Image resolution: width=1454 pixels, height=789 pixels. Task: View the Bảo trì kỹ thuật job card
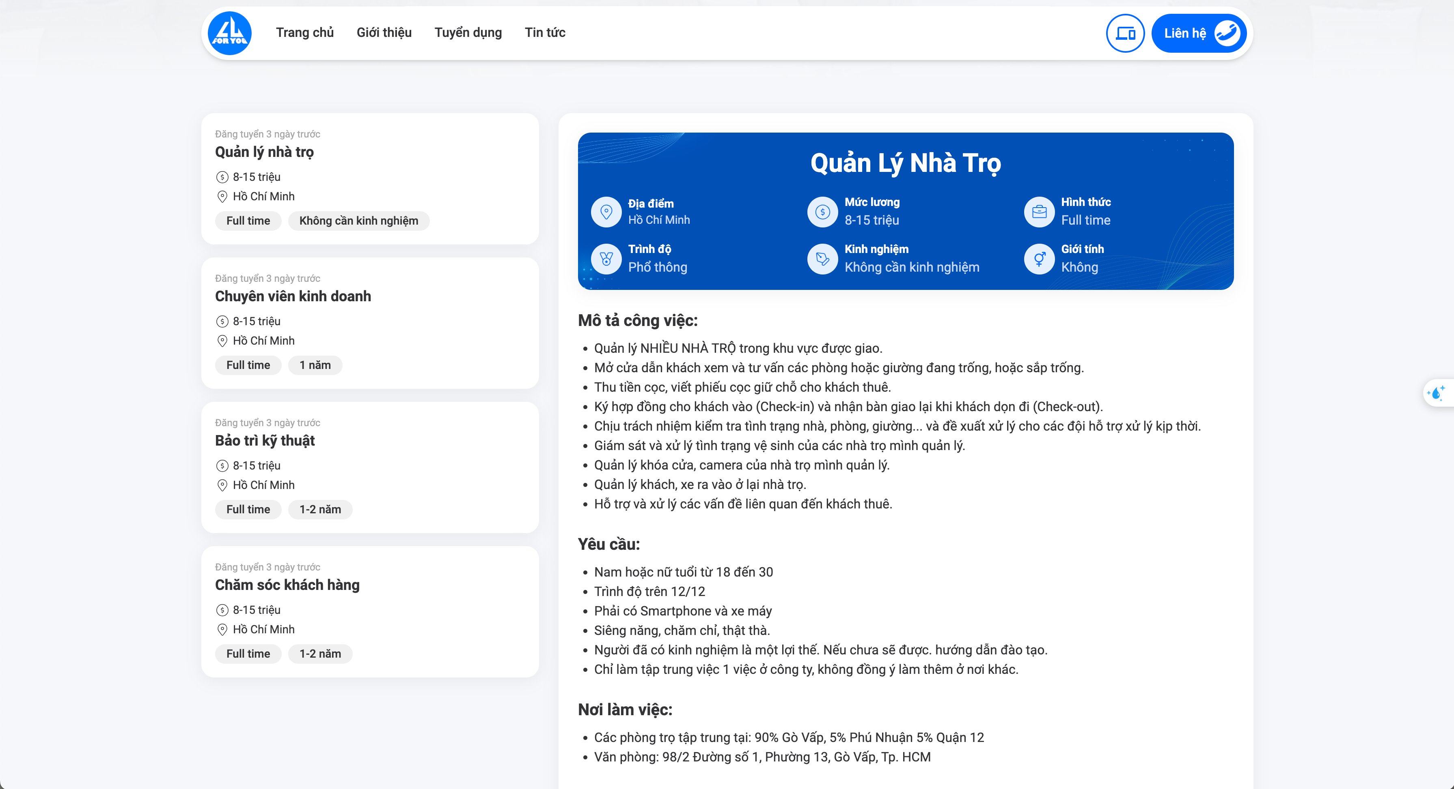[x=265, y=440]
